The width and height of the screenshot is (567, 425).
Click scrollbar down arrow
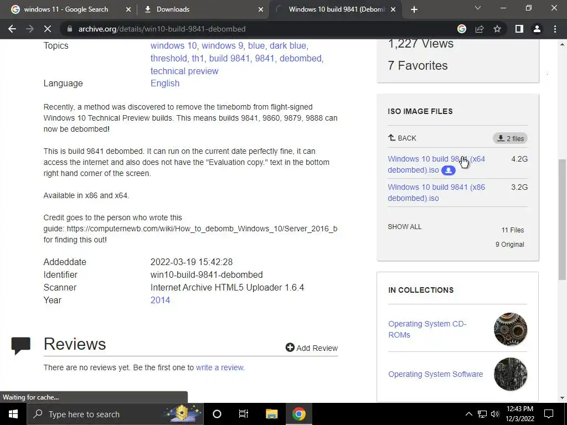[x=563, y=398]
